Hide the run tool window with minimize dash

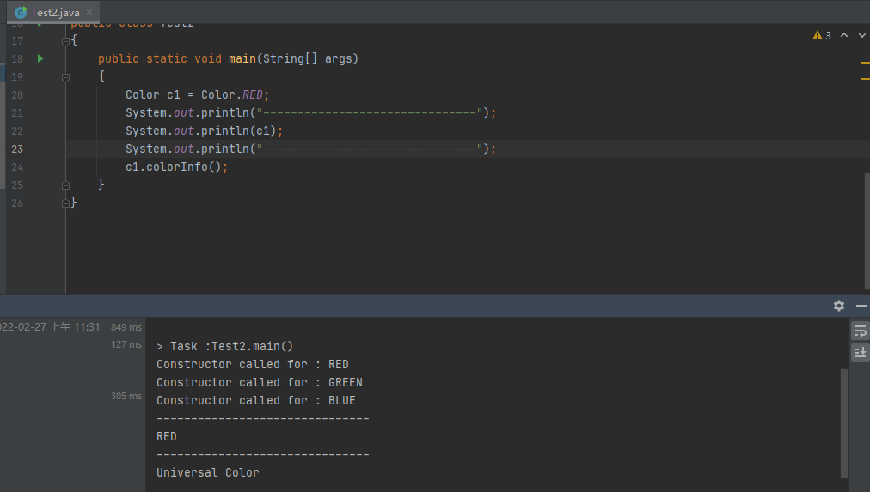pos(861,306)
